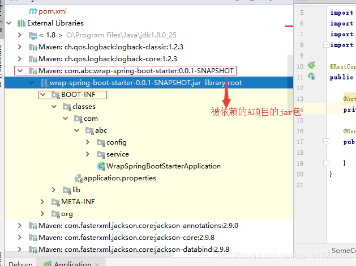Screen dimensions: 356x266
Task: Expand the JDK 1.8 library node
Action: [x=20, y=35]
